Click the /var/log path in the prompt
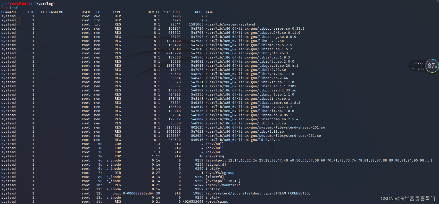Image resolution: width=439 pixels, height=204 pixels. click(x=45, y=4)
